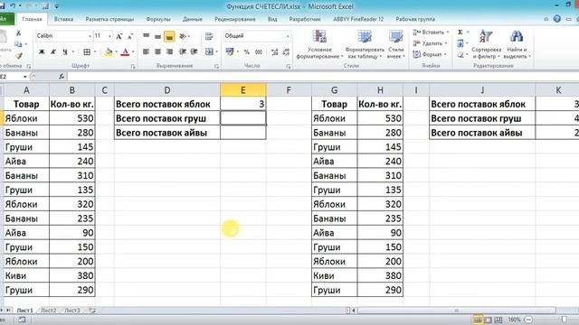The width and height of the screenshot is (579, 325).
Task: Toggle Center horizontal alignment
Action: tap(157, 52)
